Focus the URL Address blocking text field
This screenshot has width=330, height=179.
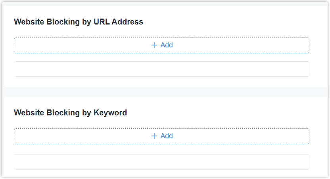161,69
